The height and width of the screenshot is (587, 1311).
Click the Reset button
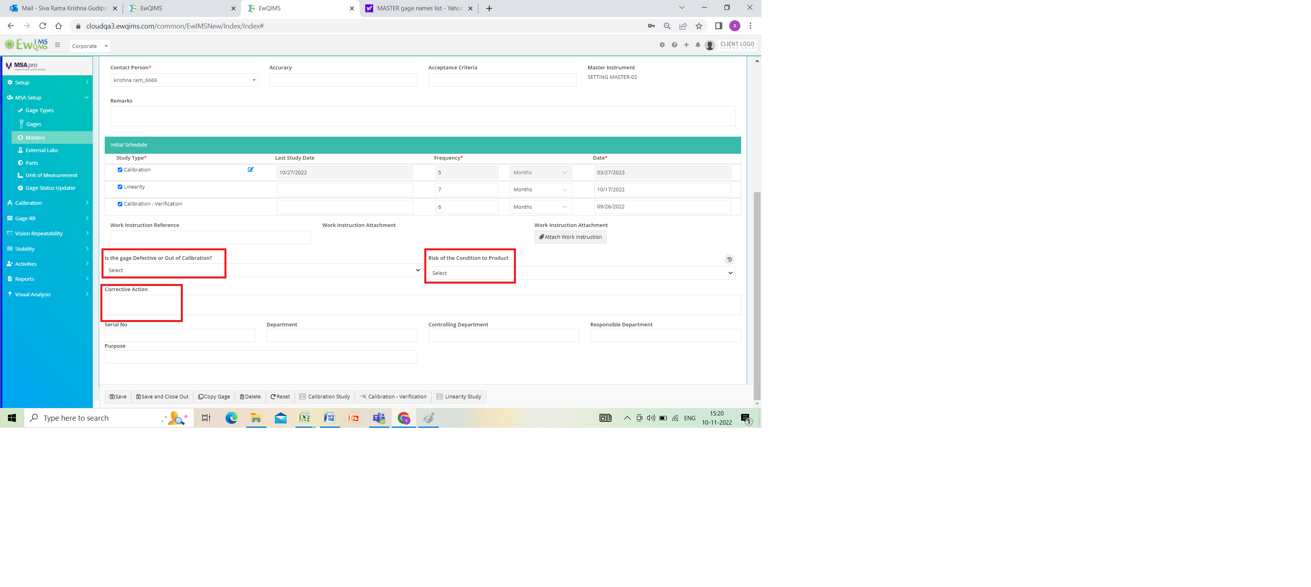click(x=280, y=397)
